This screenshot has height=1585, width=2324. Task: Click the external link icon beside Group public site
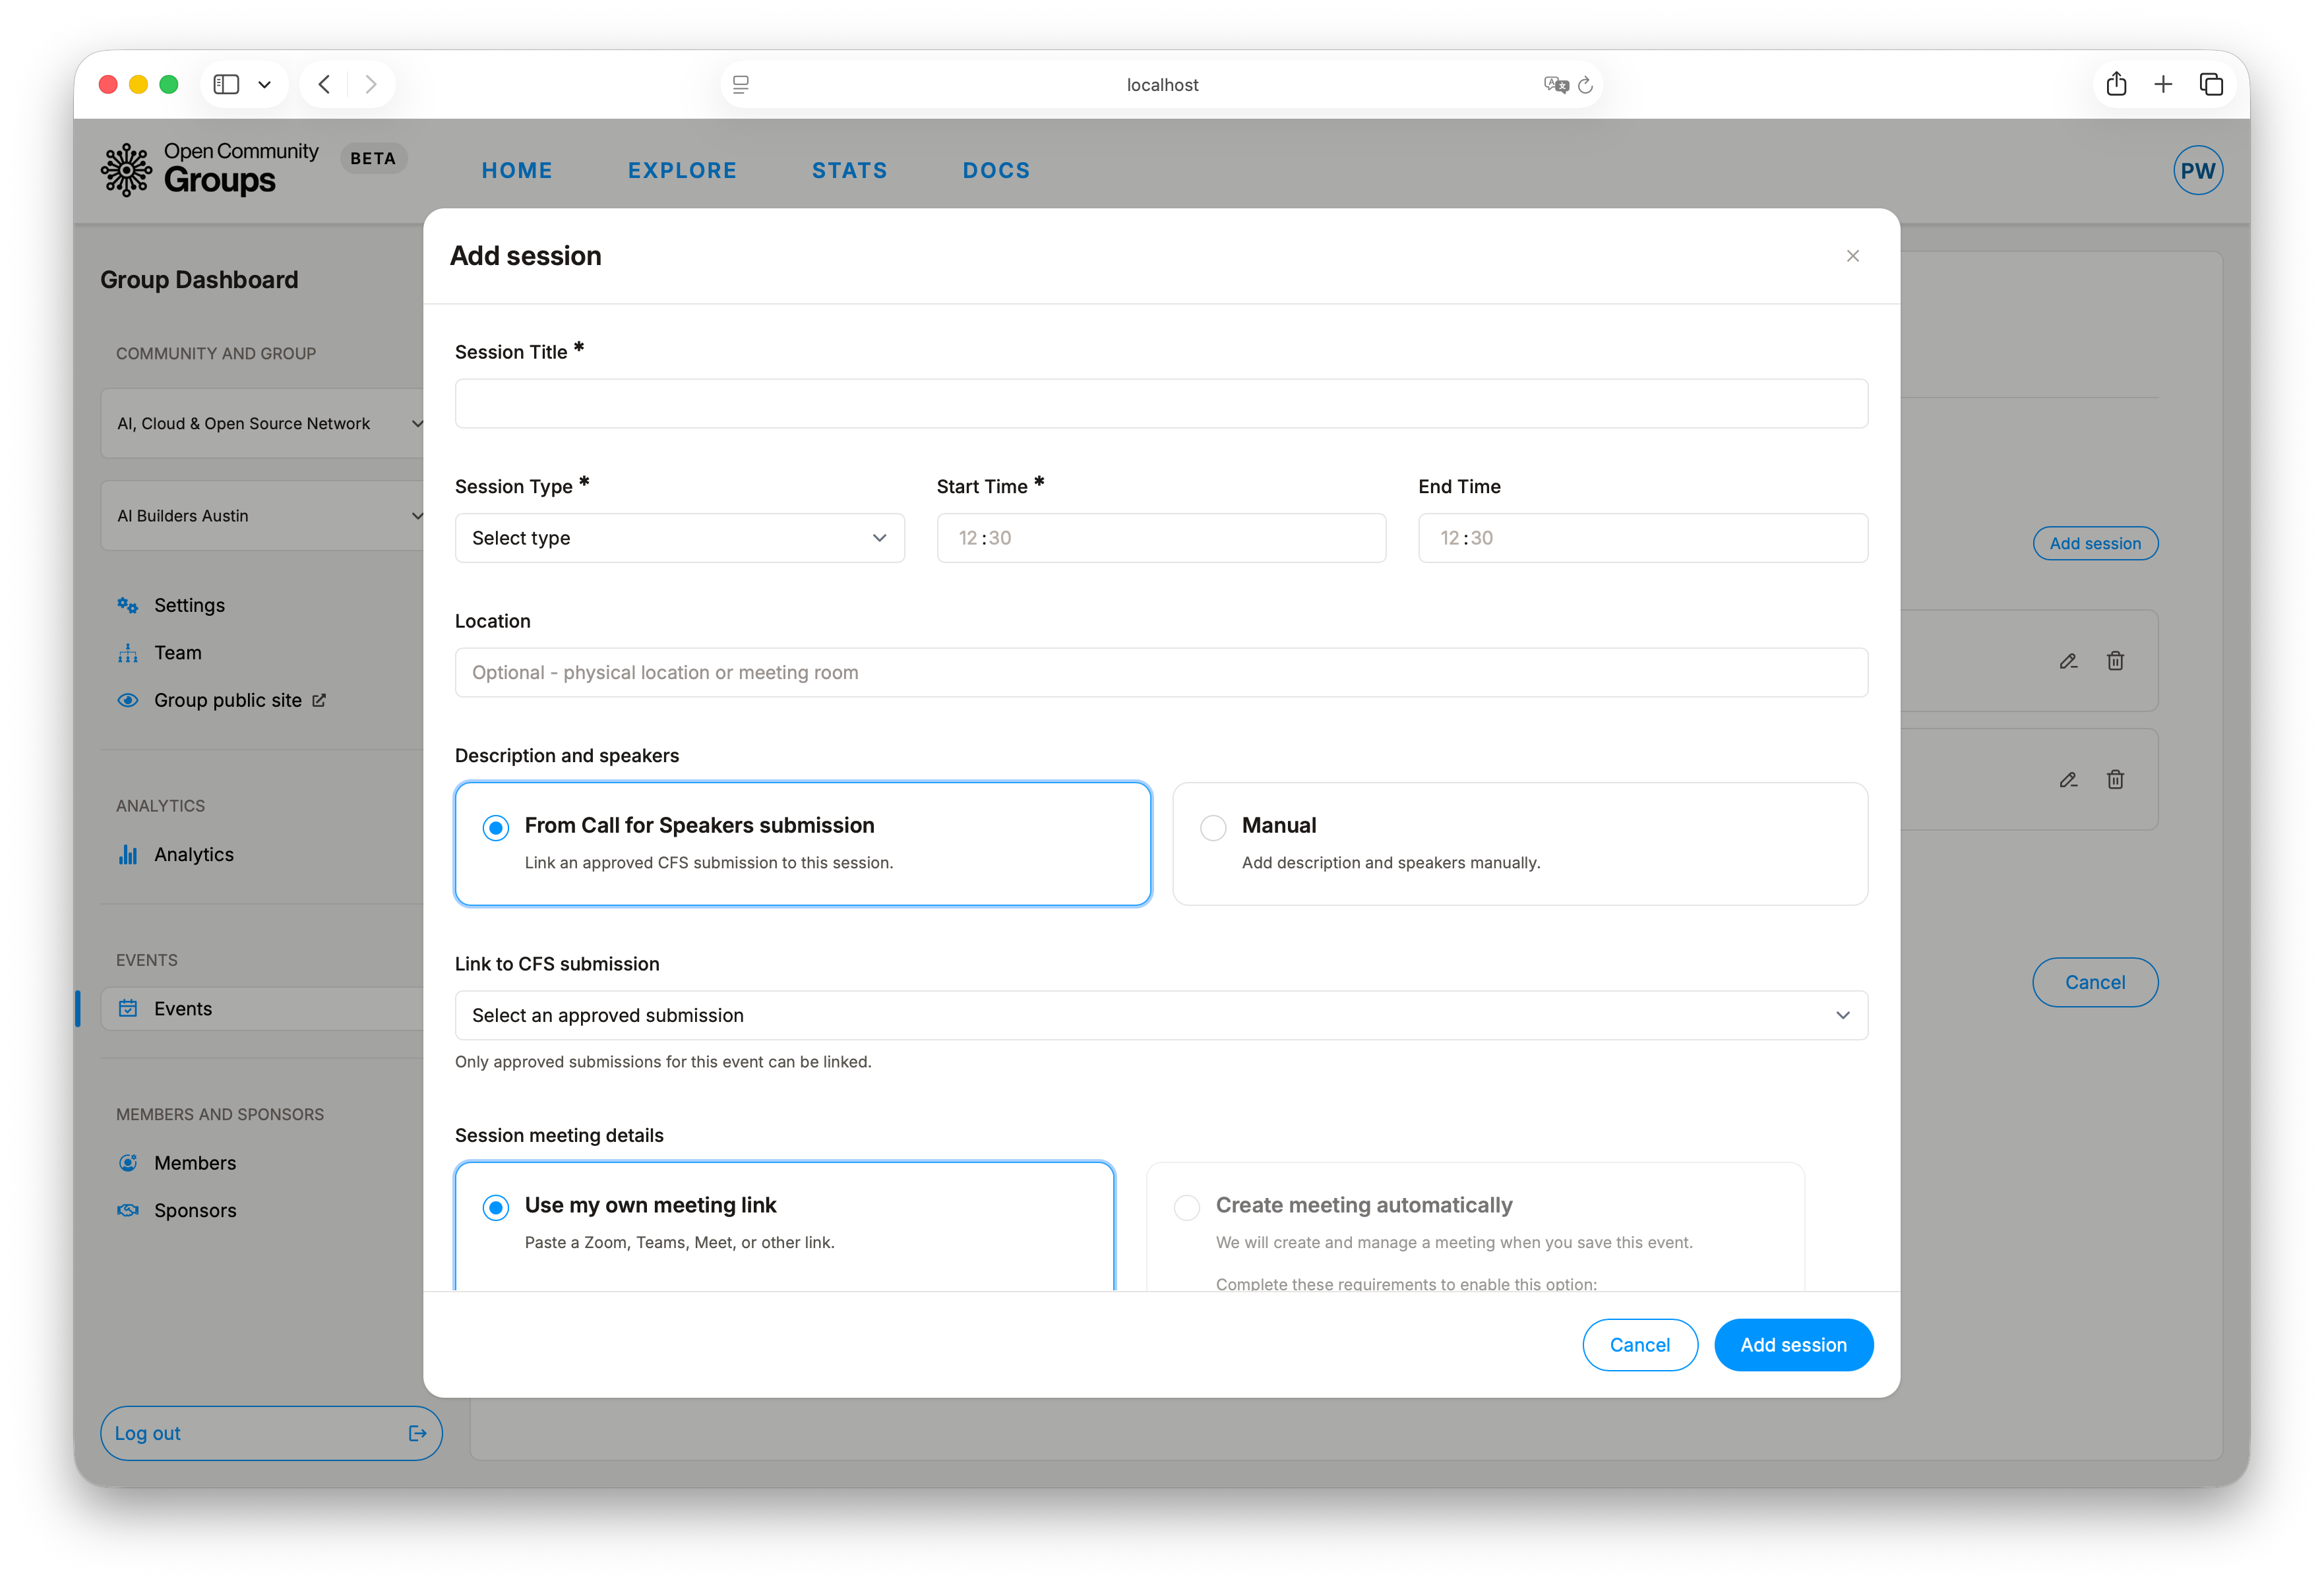319,700
